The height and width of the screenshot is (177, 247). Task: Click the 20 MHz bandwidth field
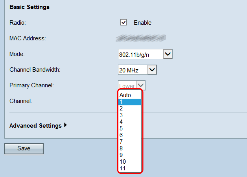point(133,70)
